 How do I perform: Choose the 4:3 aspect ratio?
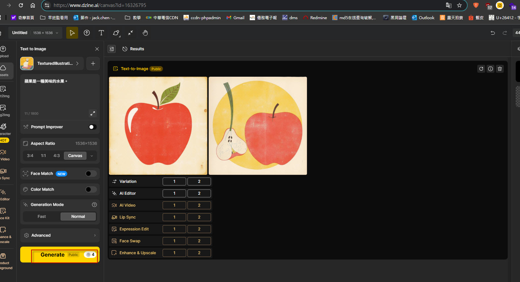click(57, 156)
